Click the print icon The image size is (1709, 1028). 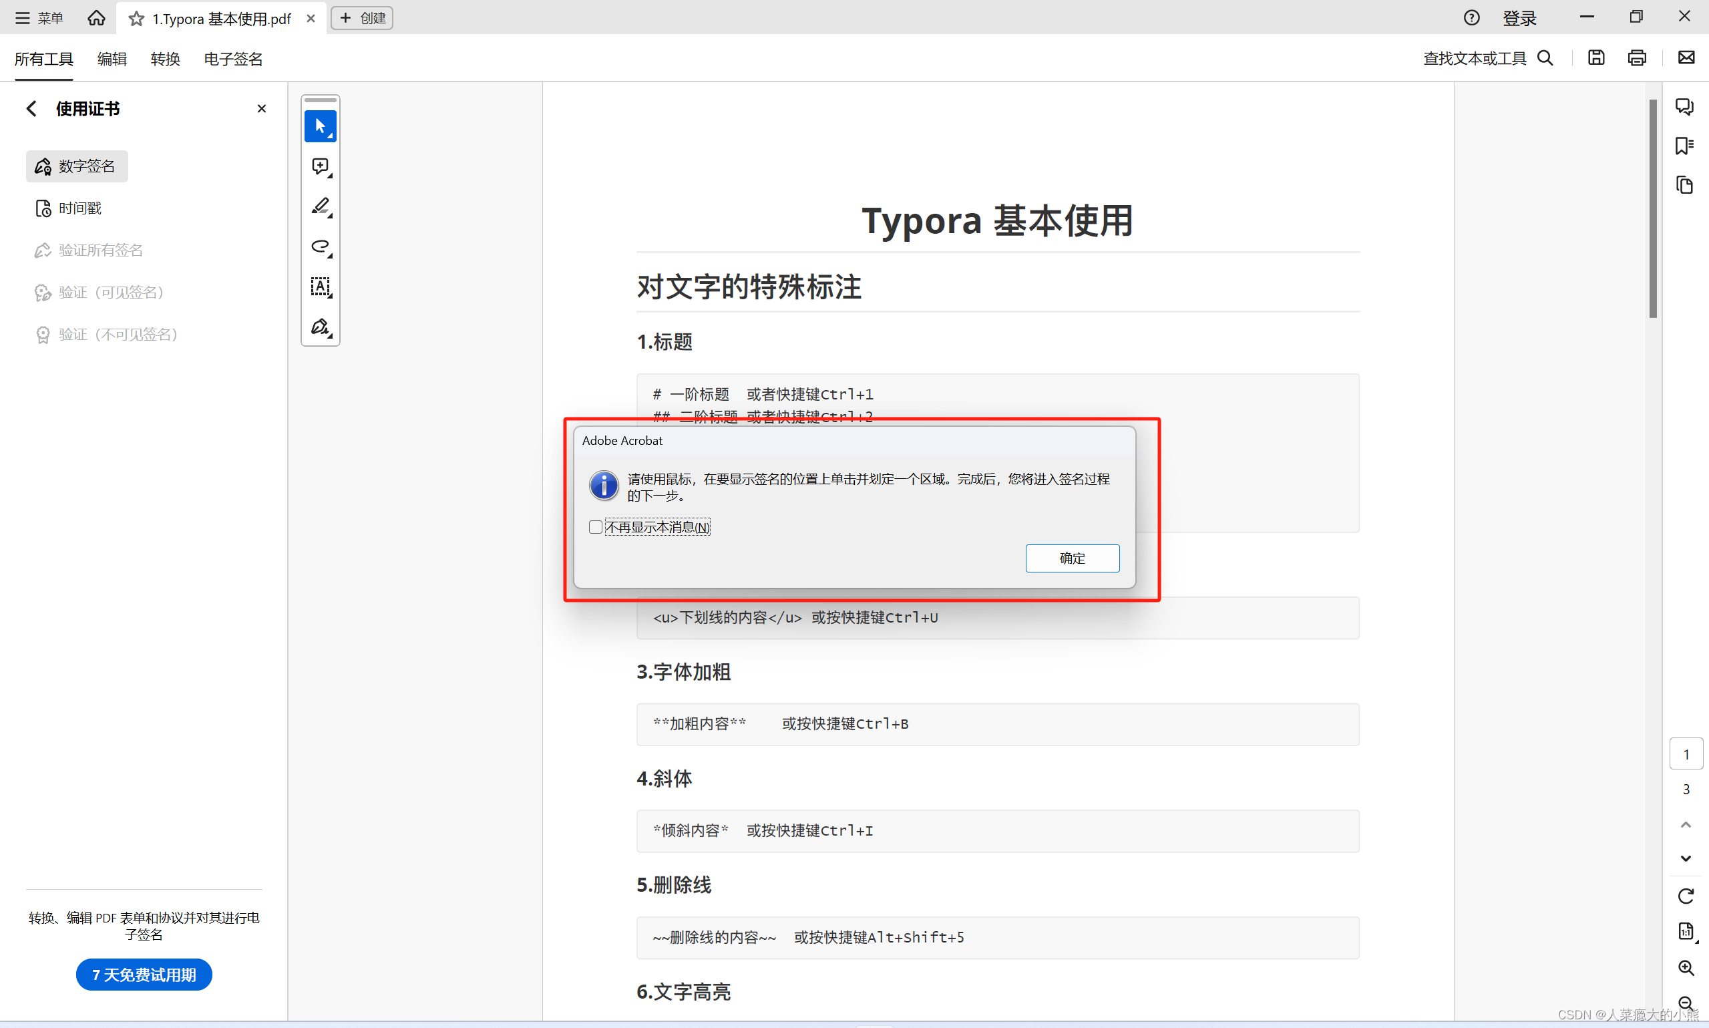tap(1637, 58)
